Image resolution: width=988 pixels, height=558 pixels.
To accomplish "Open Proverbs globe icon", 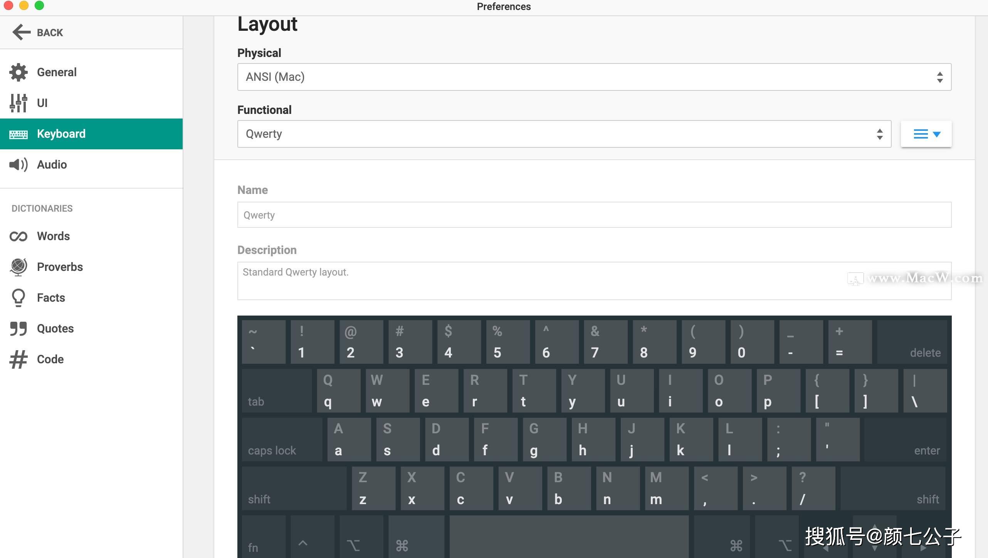I will (18, 267).
